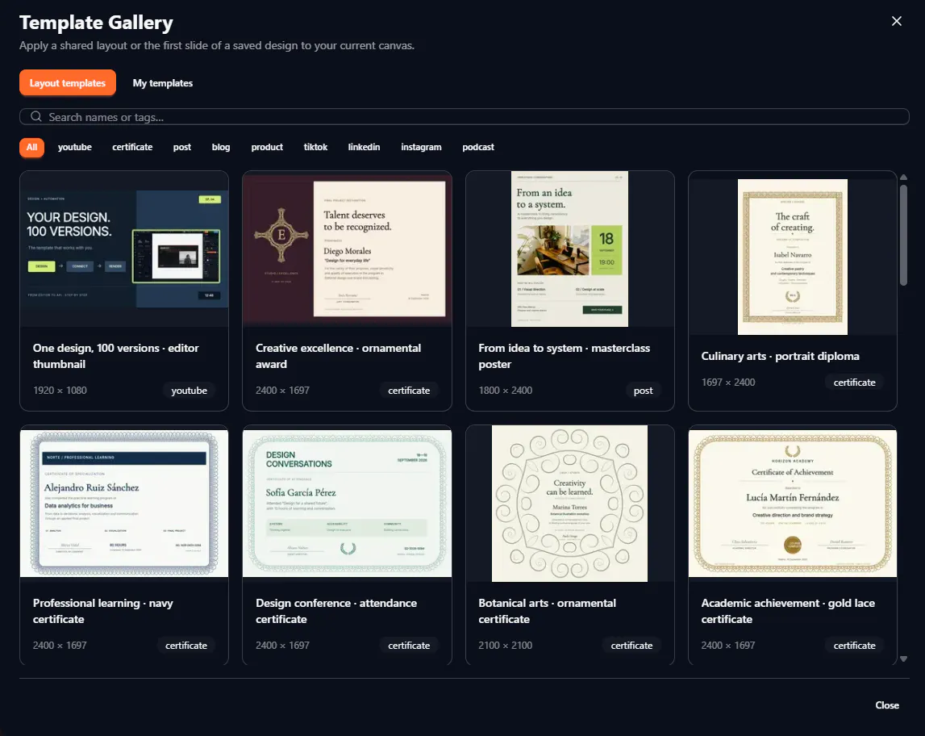Click the post tag on masterclass poster card

click(643, 390)
